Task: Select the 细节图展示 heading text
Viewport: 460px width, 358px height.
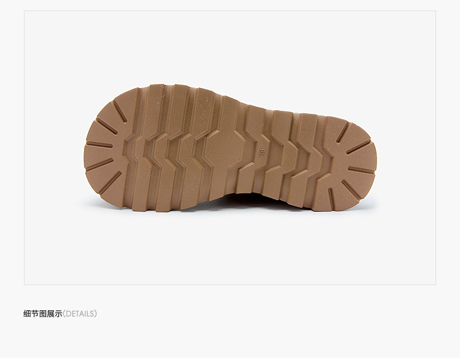Action: pyautogui.click(x=43, y=314)
